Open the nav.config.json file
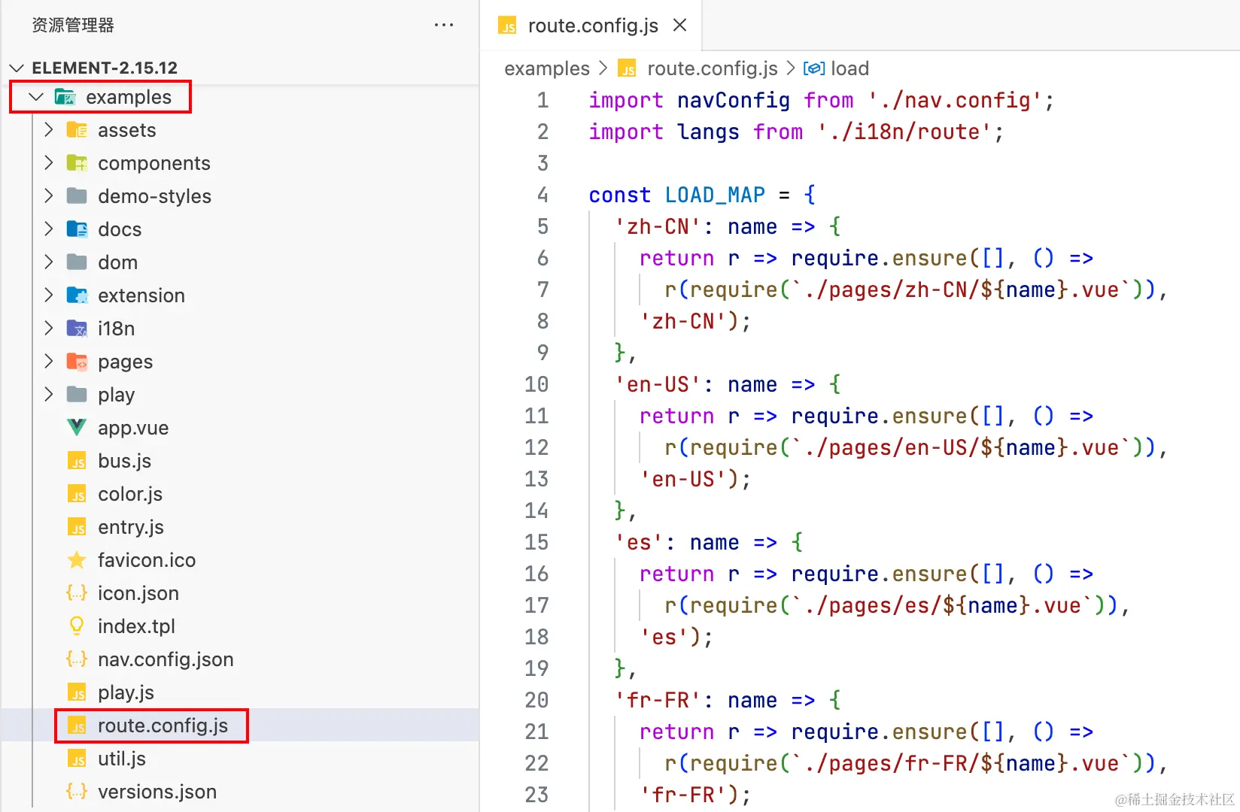The height and width of the screenshot is (812, 1240). click(166, 659)
